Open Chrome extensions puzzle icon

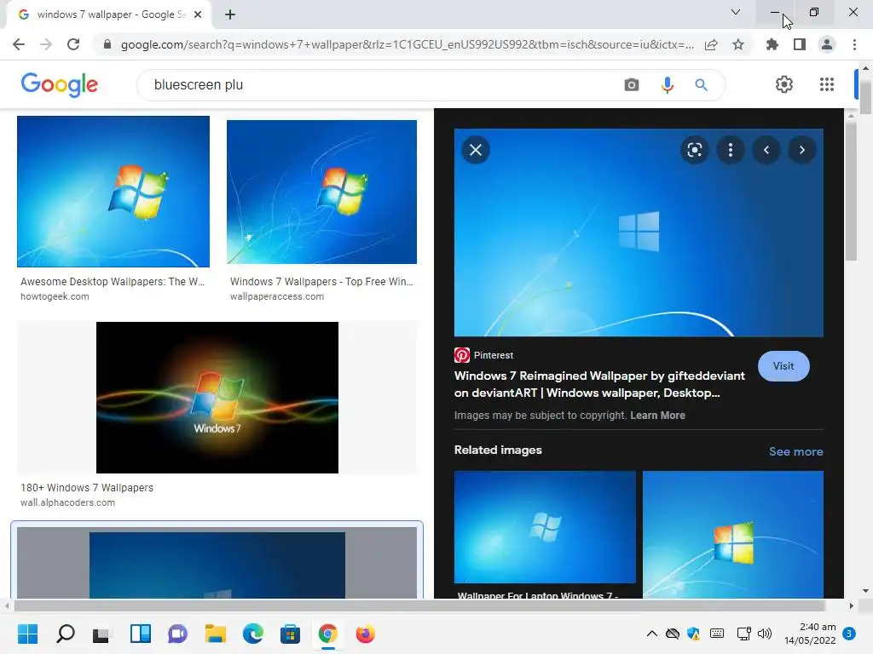[x=772, y=44]
